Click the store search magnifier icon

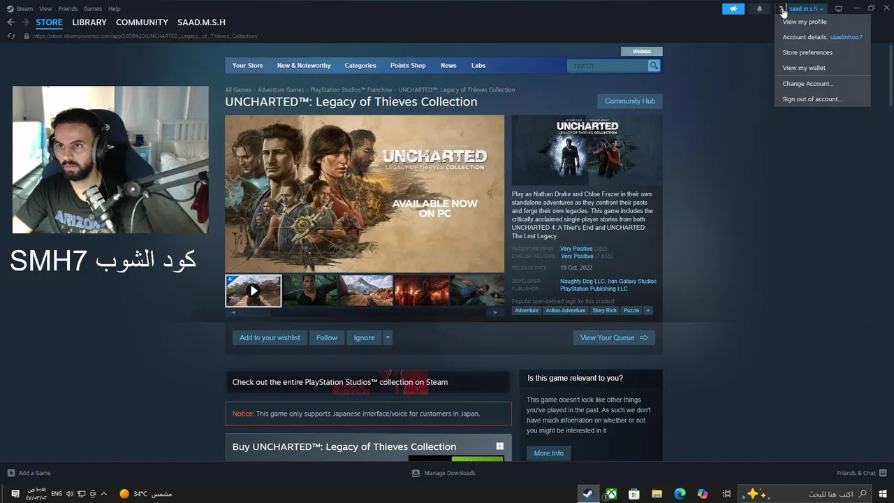[654, 66]
